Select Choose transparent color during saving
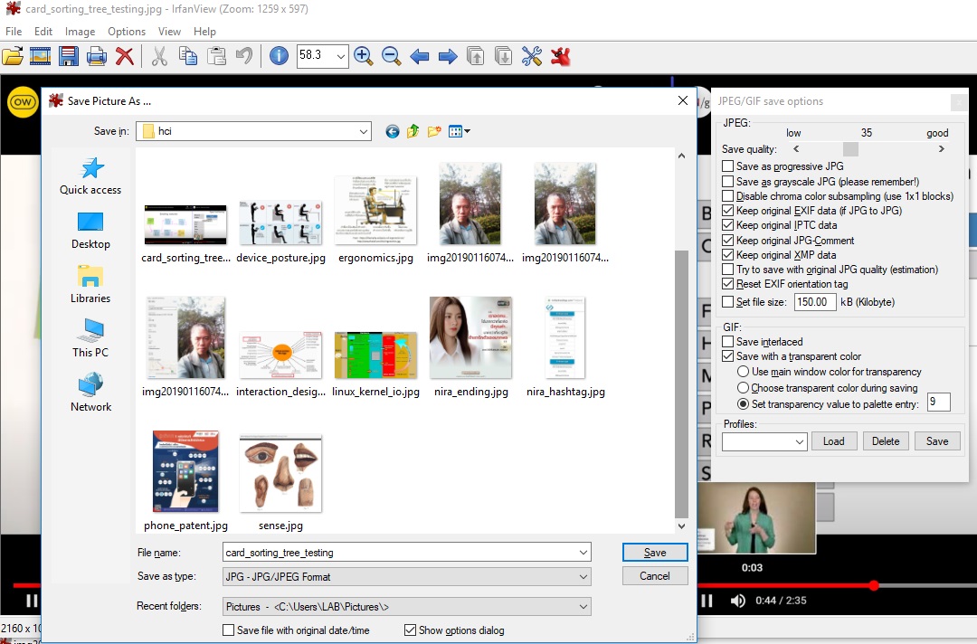The width and height of the screenshot is (977, 644). [x=743, y=388]
